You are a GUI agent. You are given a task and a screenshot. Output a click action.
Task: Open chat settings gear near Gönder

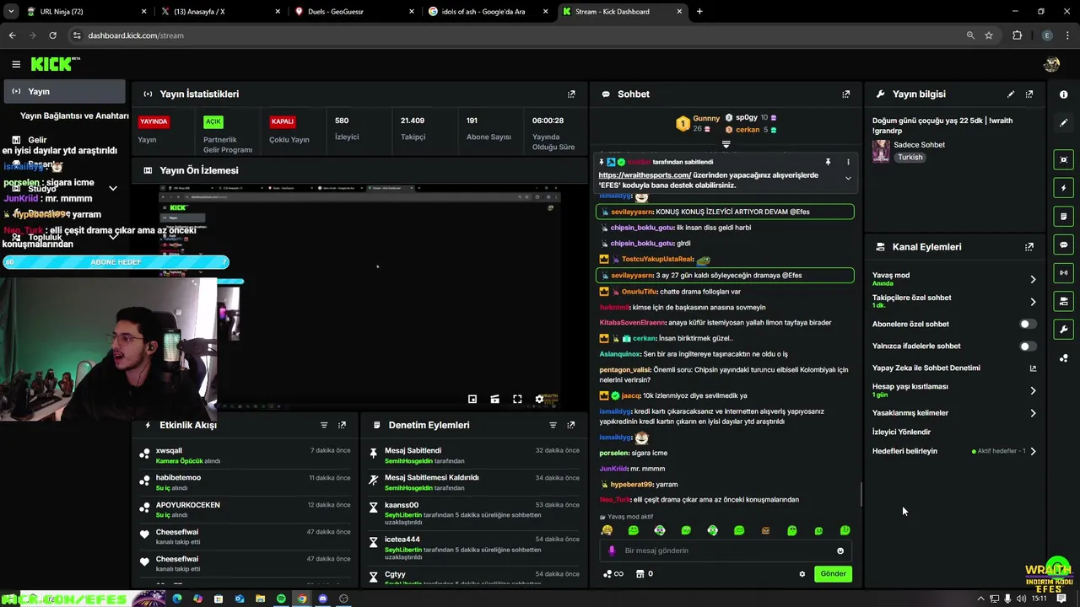tap(802, 574)
